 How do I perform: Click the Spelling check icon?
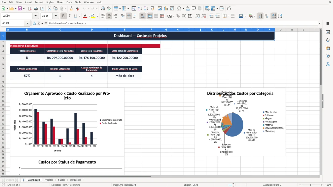pos(109,9)
